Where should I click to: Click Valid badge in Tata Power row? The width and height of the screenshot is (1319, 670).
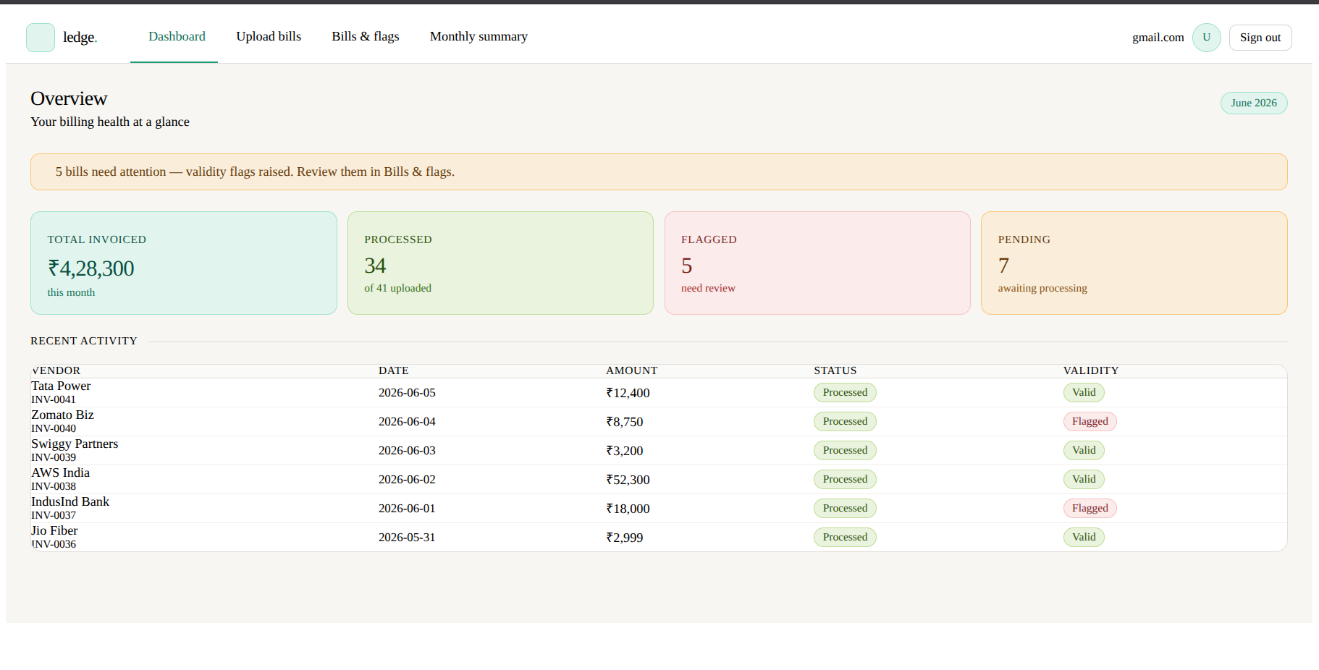coord(1084,392)
